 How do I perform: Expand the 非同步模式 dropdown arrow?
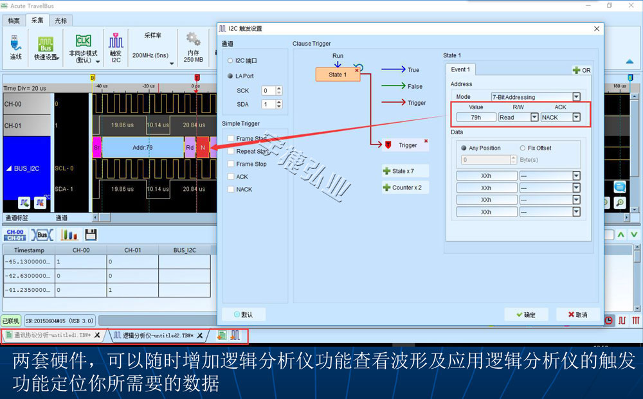coord(98,62)
